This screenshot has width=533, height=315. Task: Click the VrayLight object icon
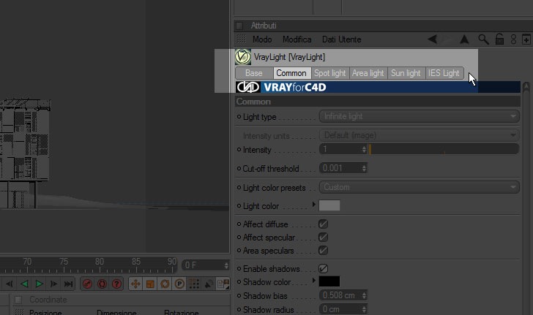pos(243,57)
